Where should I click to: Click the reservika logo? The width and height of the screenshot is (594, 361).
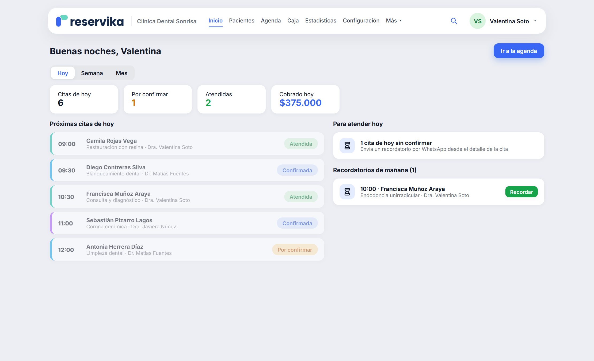pyautogui.click(x=90, y=21)
